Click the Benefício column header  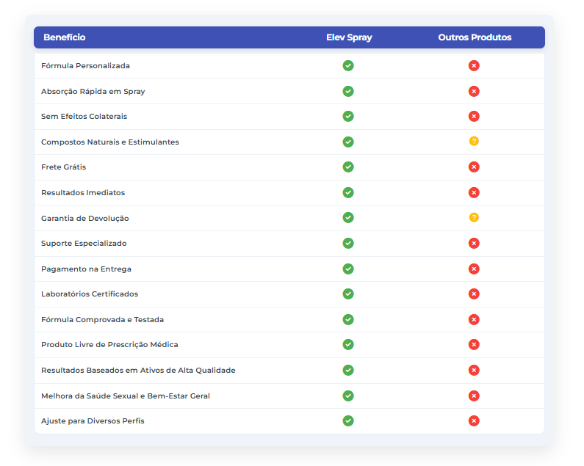65,37
